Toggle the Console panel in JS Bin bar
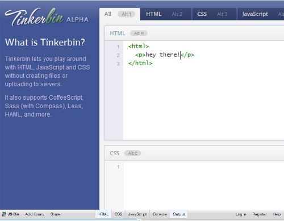The image size is (284, 221). point(160,214)
